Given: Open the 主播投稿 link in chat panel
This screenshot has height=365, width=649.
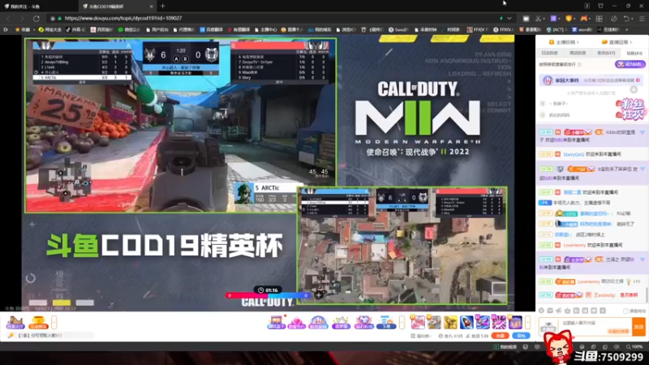Looking at the screenshot, I should coord(564,42).
